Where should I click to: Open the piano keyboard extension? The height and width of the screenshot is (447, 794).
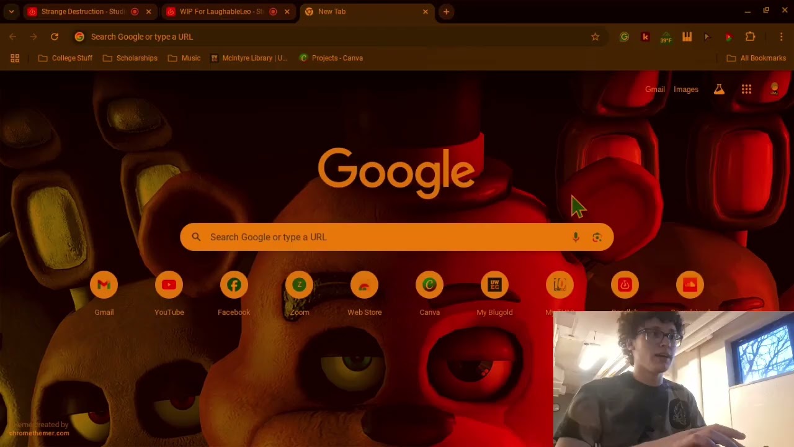point(687,37)
